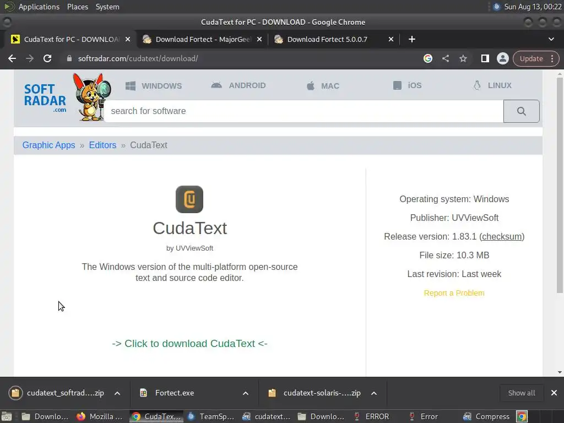Click the address bar URL softradar.com
Screen dimensions: 564x423
pos(138,58)
